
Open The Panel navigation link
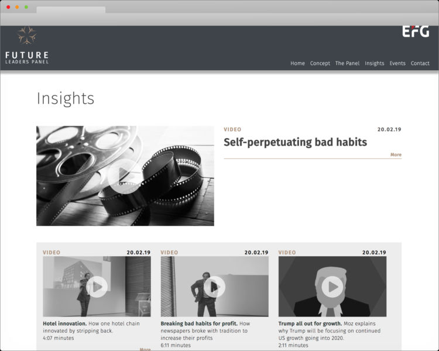coord(348,63)
